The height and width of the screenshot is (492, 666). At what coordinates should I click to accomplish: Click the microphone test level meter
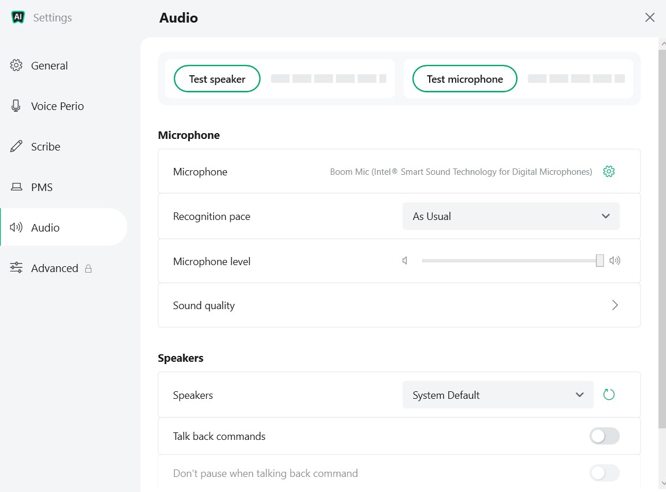(576, 79)
